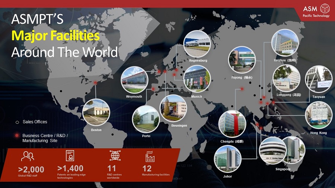Click the 'Longgang' label

[288, 95]
